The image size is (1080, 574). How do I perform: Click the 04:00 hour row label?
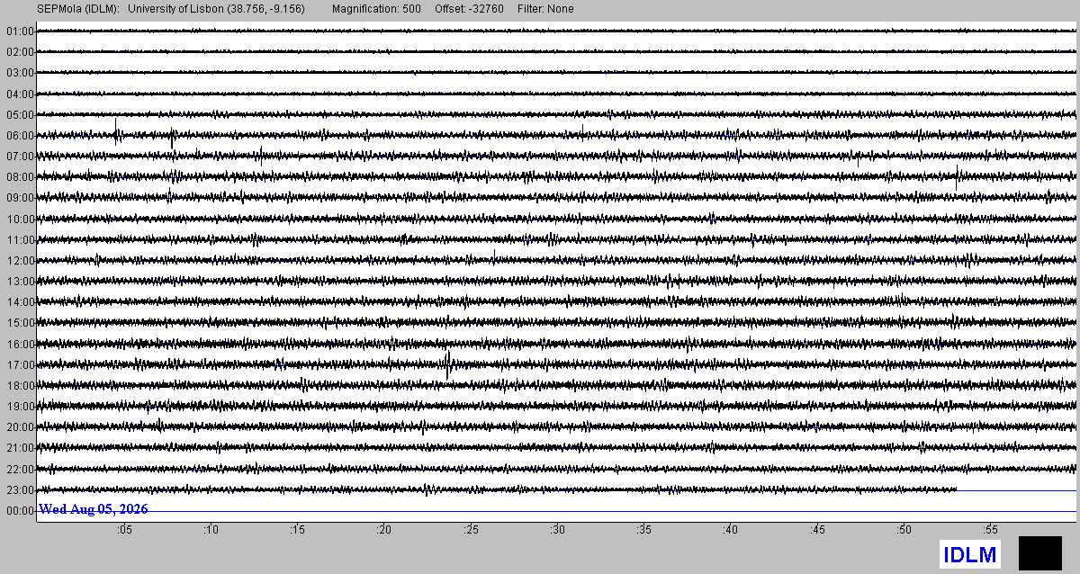click(20, 94)
